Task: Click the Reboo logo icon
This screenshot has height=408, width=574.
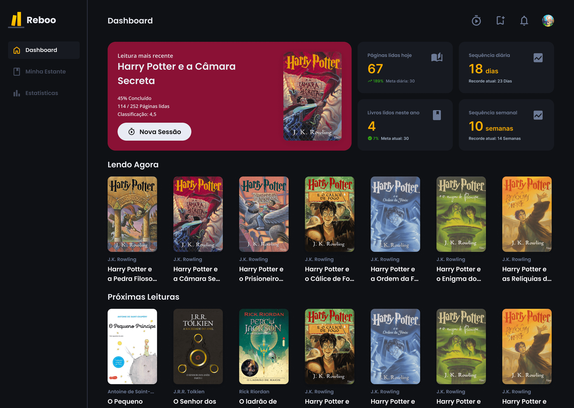Action: tap(16, 20)
